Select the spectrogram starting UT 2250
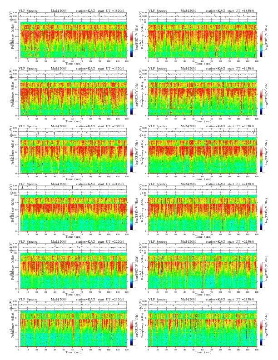278x360 pixels. [202, 271]
